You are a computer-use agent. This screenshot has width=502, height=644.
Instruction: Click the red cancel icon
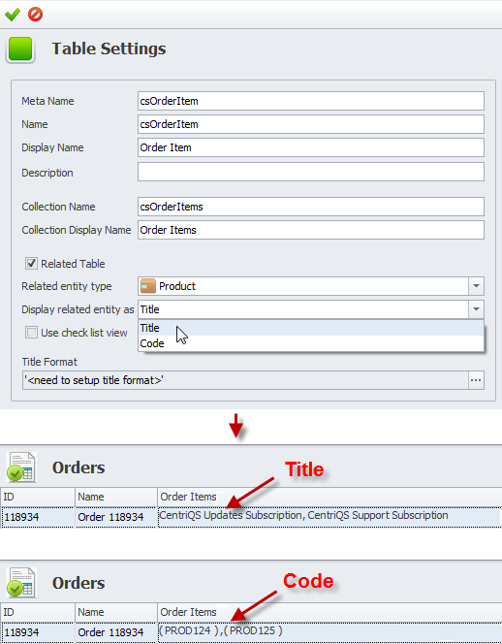[x=35, y=15]
